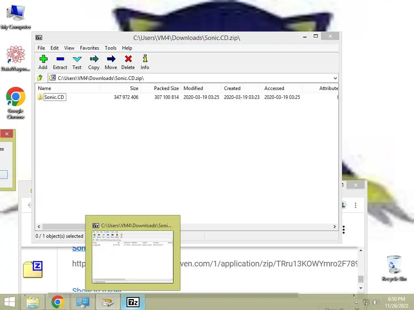Screen dimensions: 414x310
Task: Run Test on the archive
Action: click(x=77, y=62)
